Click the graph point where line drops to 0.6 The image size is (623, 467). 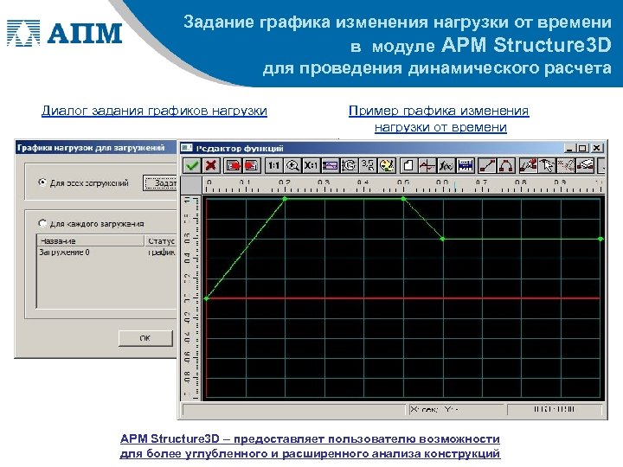[443, 239]
